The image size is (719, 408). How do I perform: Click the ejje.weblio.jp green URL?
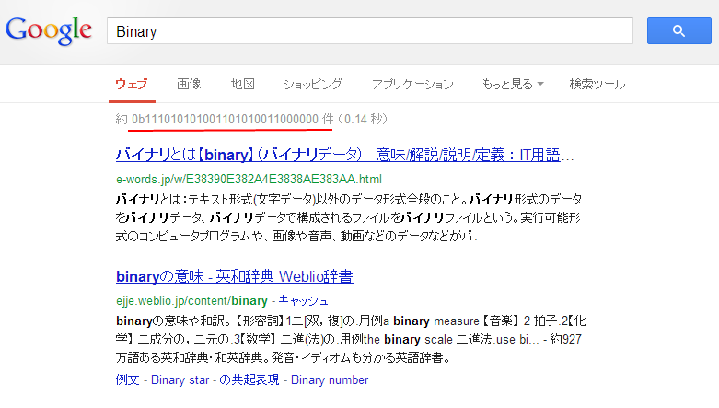[191, 301]
